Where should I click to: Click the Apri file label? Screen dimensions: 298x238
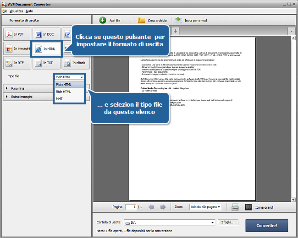[x=115, y=21]
